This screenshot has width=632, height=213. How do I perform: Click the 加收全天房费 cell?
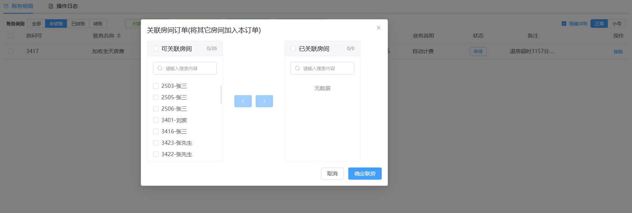click(108, 51)
